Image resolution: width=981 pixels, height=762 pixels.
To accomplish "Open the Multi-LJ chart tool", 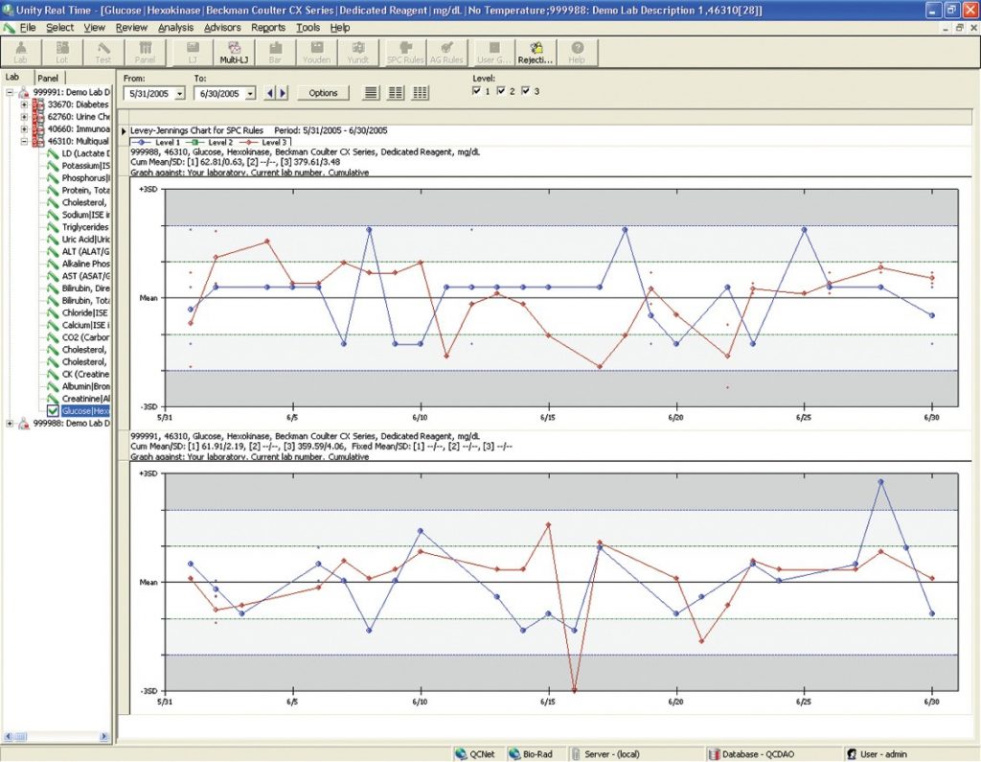I will [x=234, y=52].
